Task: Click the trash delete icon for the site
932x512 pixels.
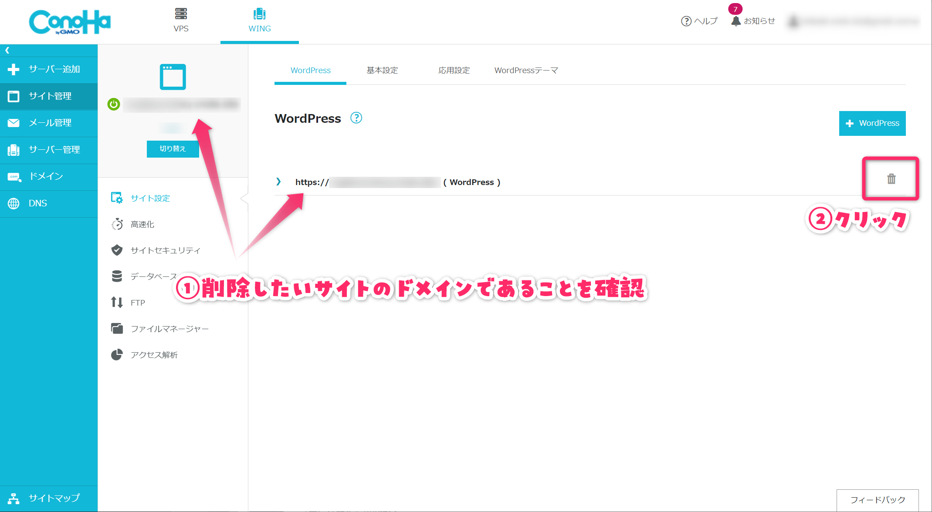Action: (x=891, y=179)
